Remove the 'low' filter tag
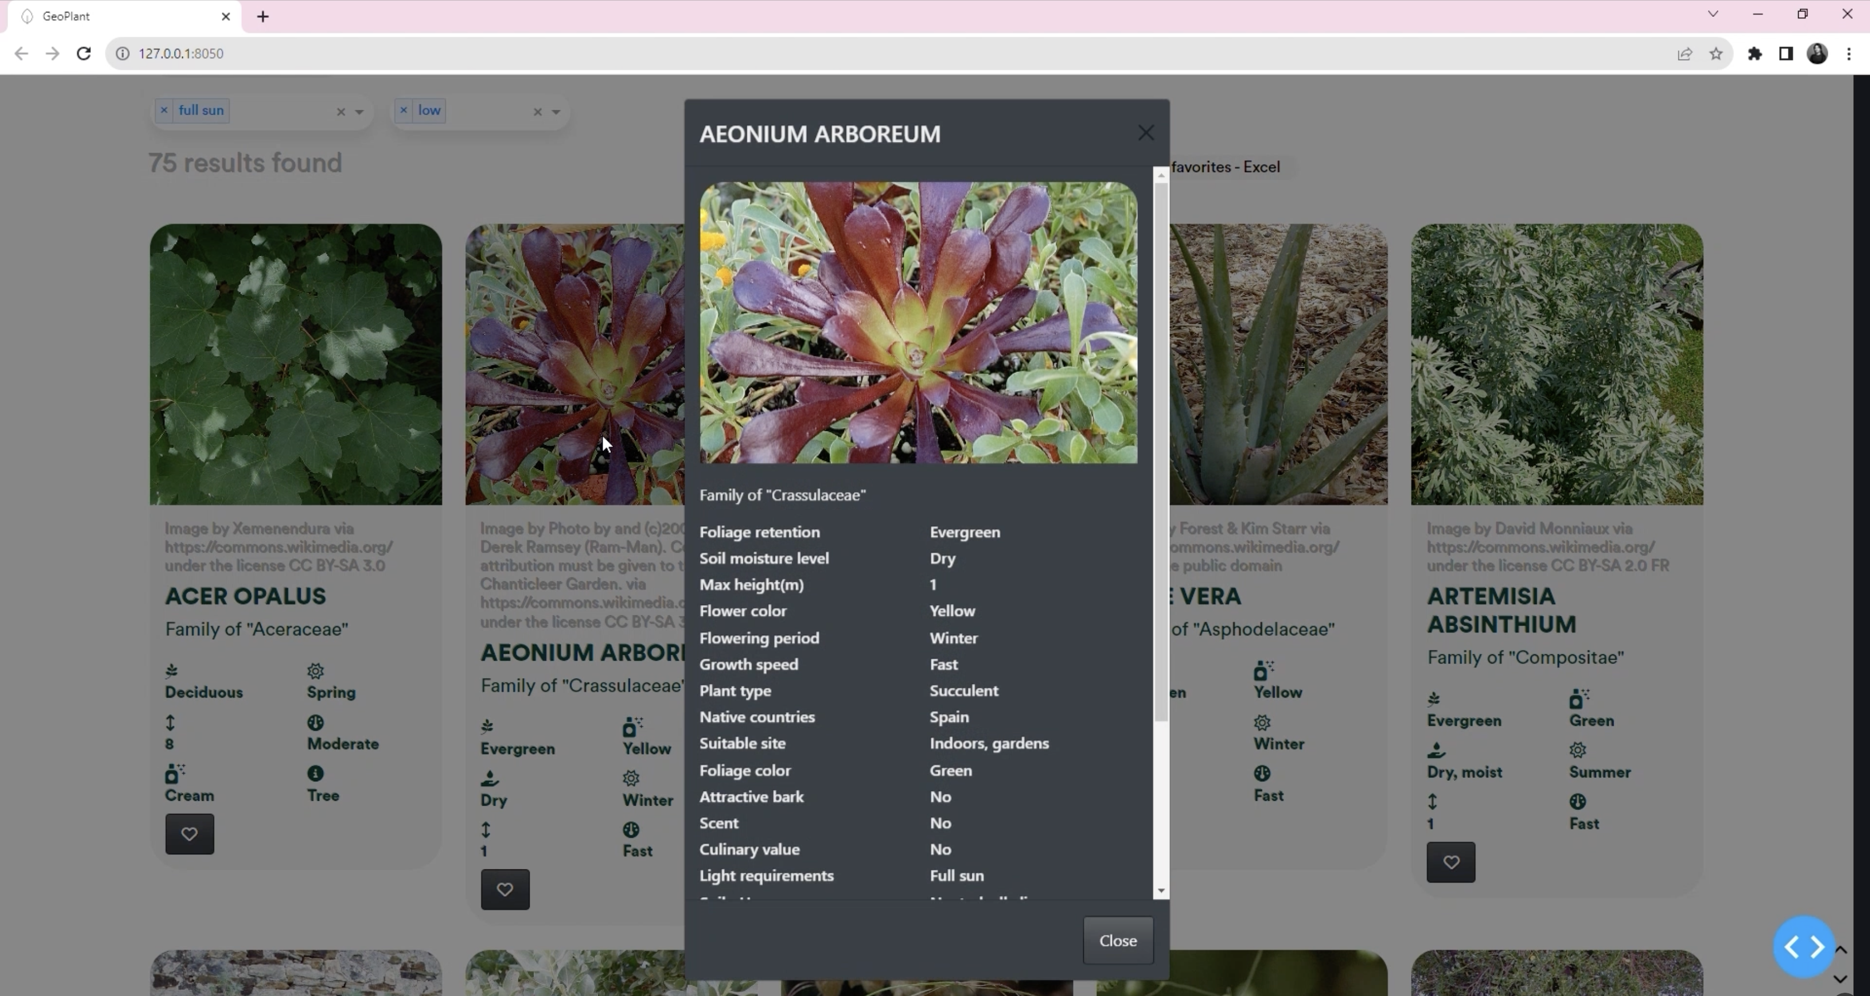The image size is (1870, 996). [404, 110]
